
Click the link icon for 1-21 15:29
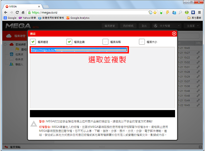point(198,77)
